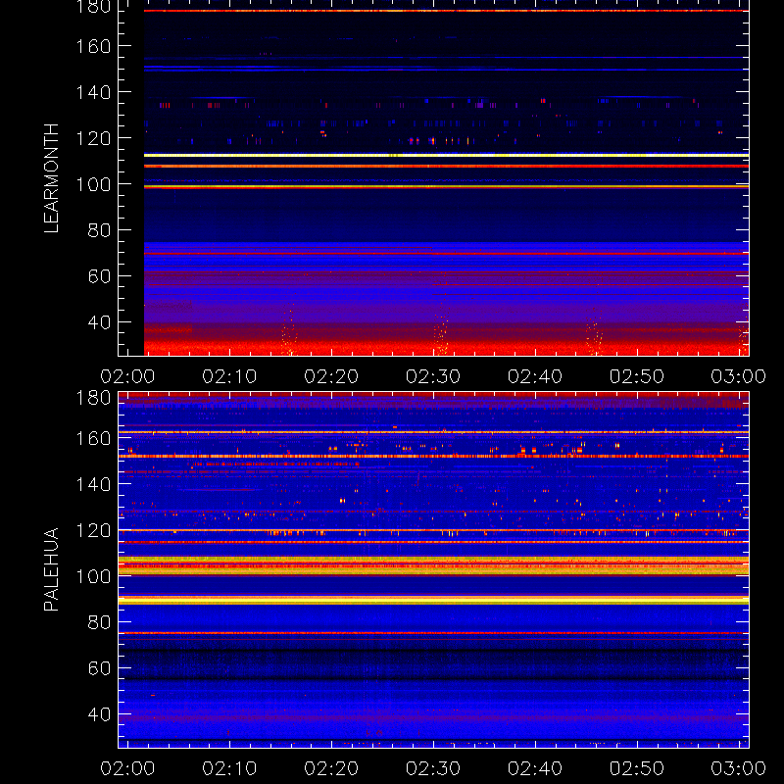Click the LEARMONTH axis title

pyautogui.click(x=52, y=178)
